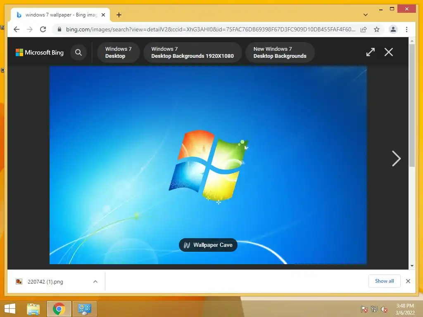Open Action Center flag icon
423x317 pixels.
click(364, 309)
